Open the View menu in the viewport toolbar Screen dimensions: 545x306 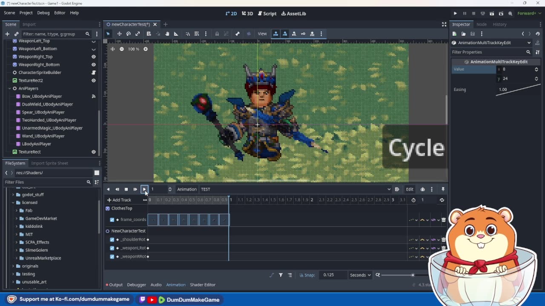(262, 34)
